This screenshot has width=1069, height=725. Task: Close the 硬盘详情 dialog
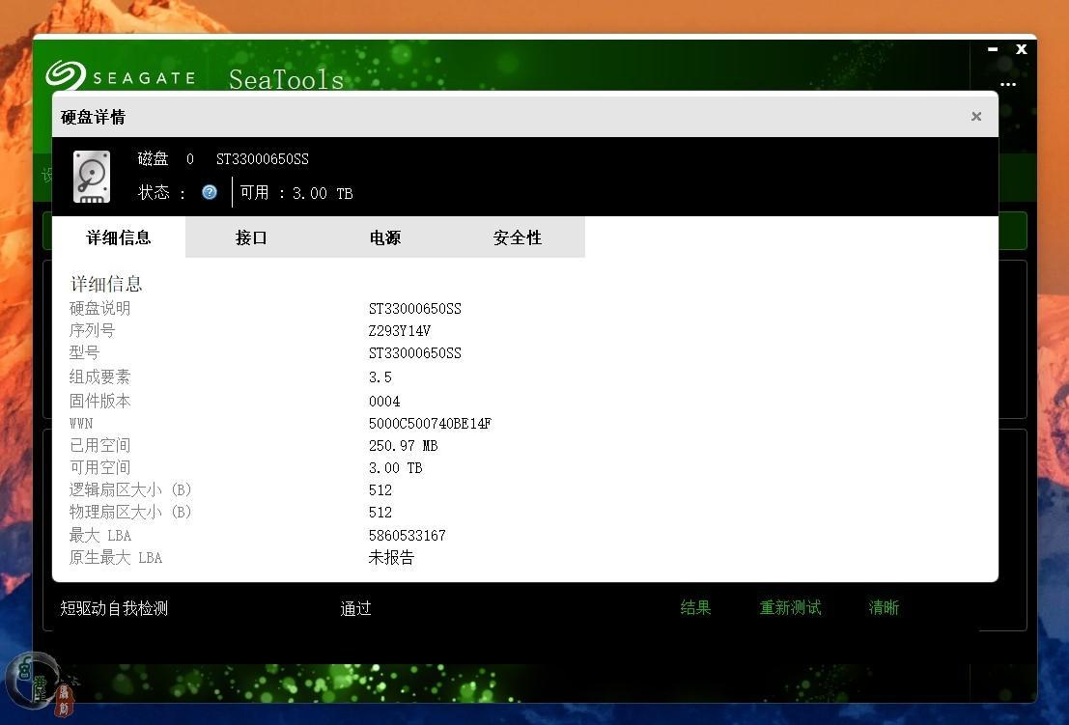pos(976,117)
